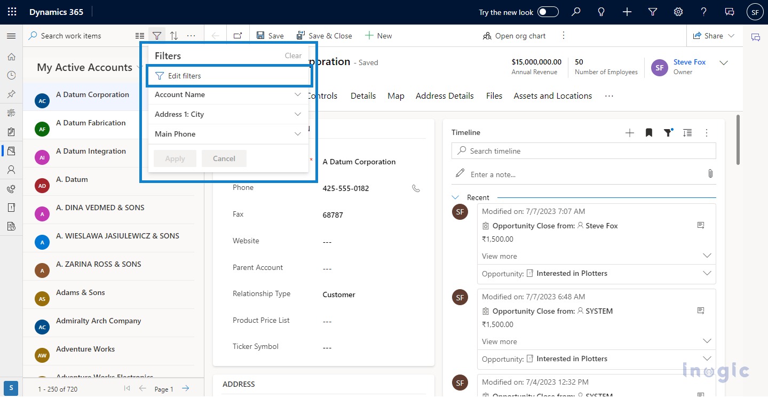Image resolution: width=768 pixels, height=398 pixels.
Task: Toggle the hamburger site map menu
Action: (x=11, y=36)
